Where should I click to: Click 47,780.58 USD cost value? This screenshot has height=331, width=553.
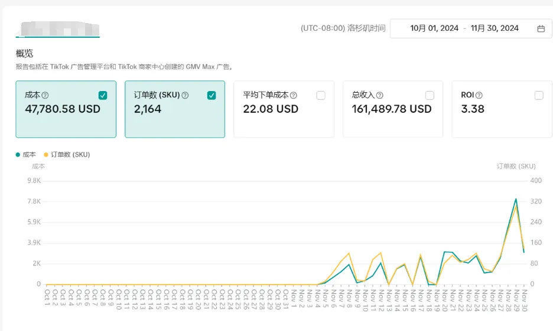point(63,109)
